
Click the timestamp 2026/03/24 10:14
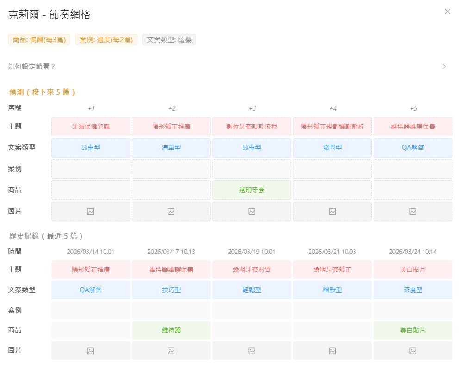[x=413, y=252]
